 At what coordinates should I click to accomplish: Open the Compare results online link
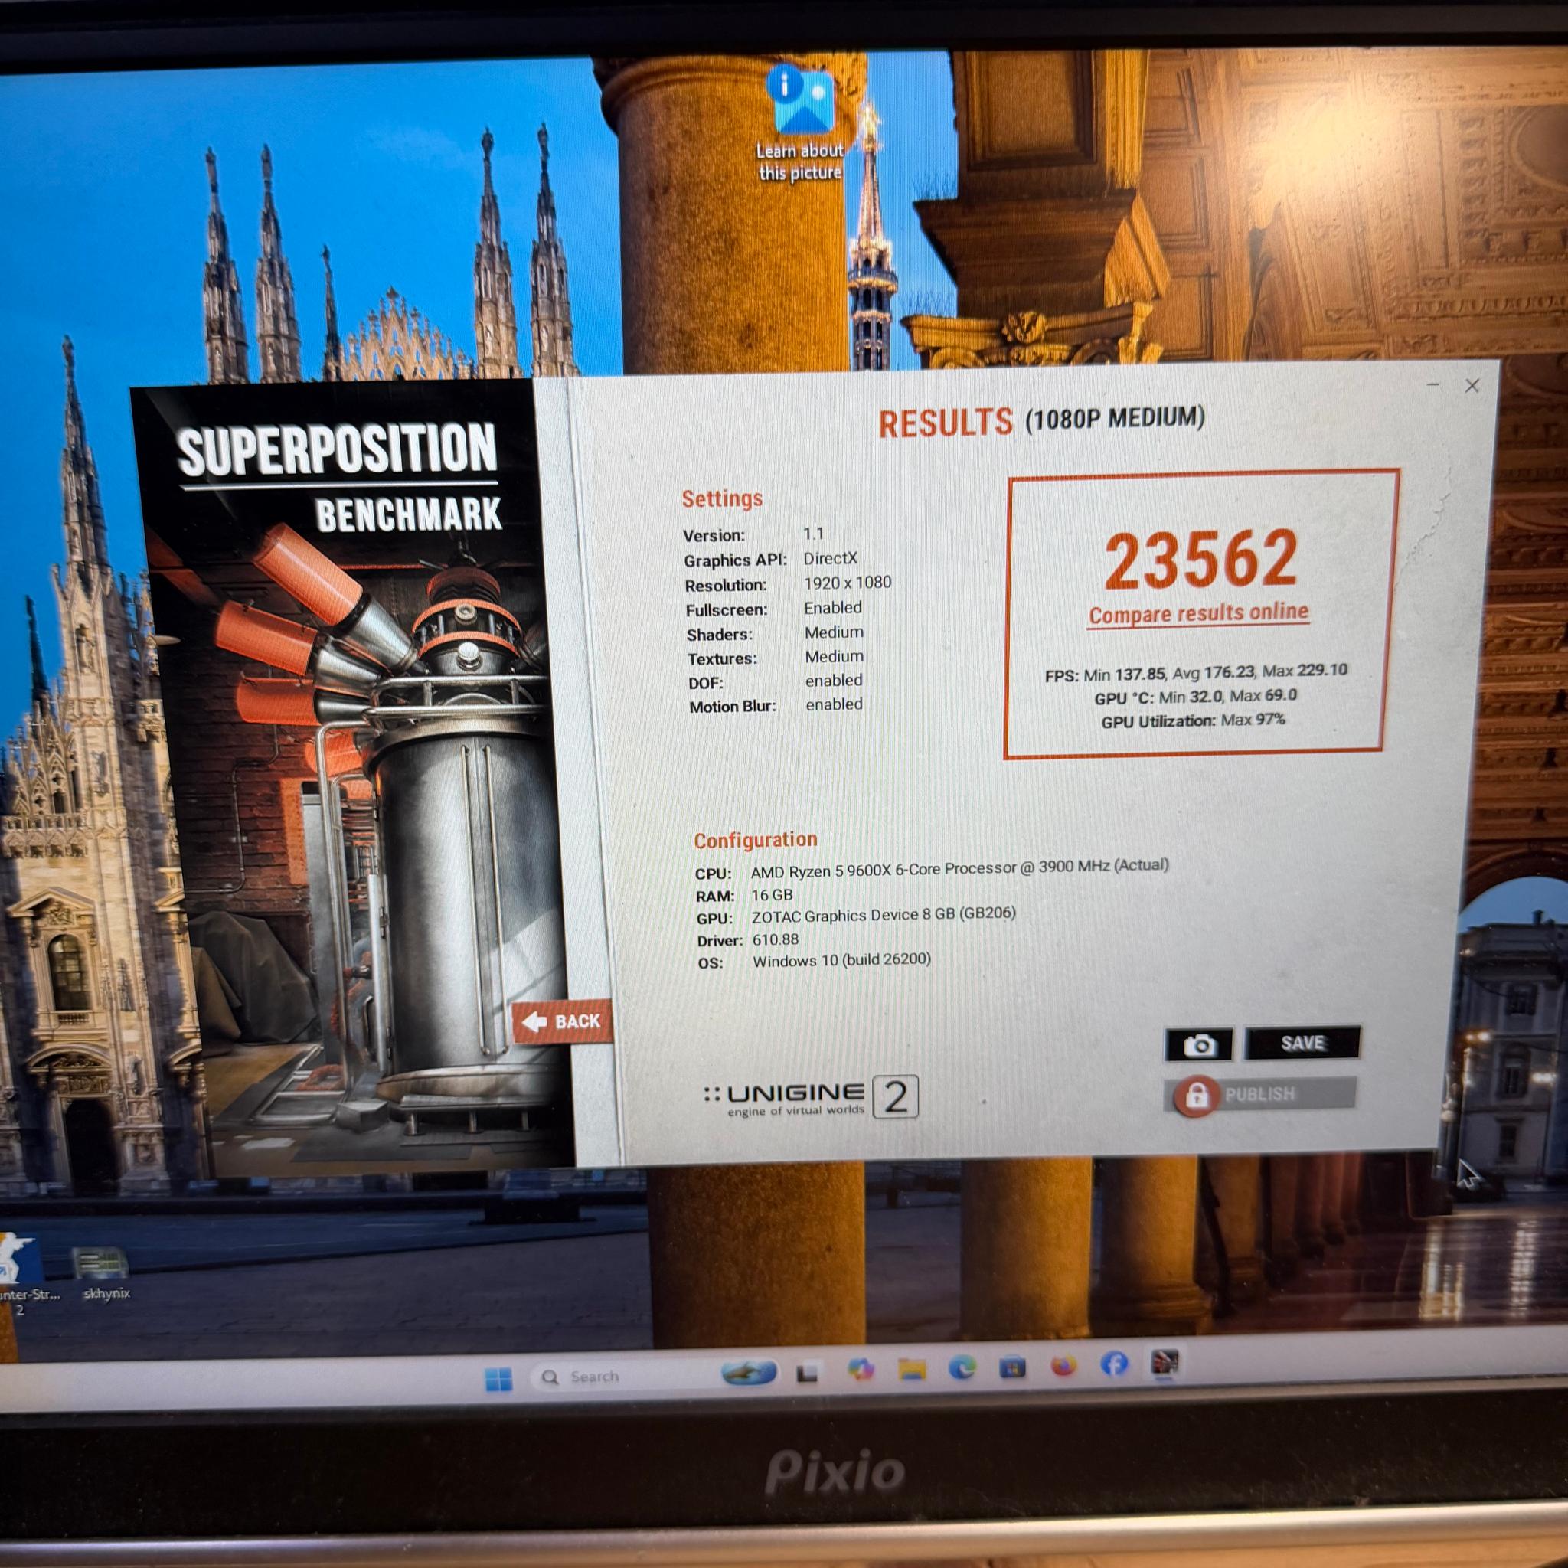[x=1199, y=612]
